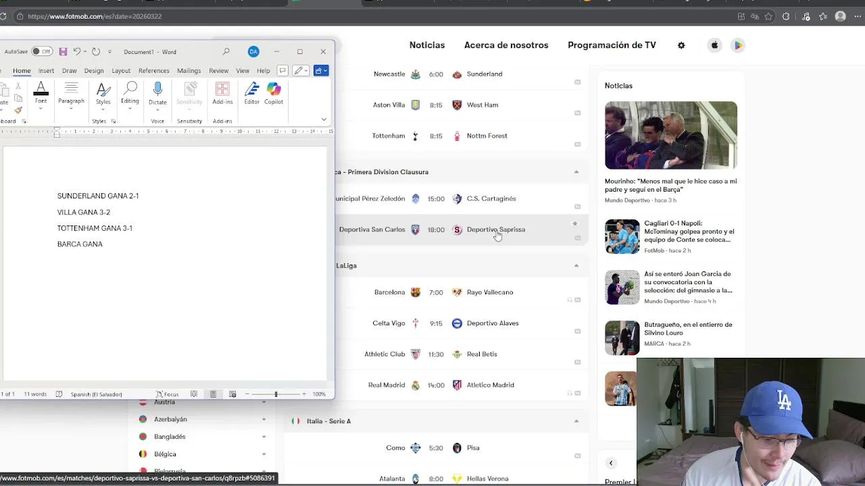Click the proofing book icon in status bar

pos(59,394)
